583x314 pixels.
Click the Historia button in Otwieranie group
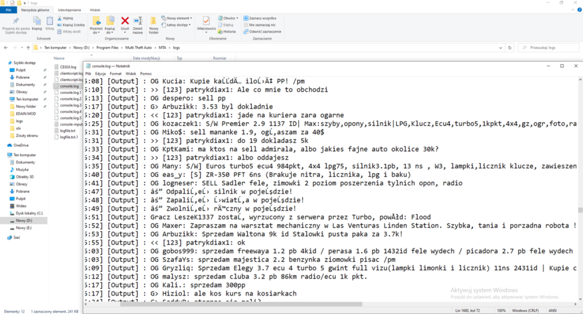pyautogui.click(x=227, y=32)
